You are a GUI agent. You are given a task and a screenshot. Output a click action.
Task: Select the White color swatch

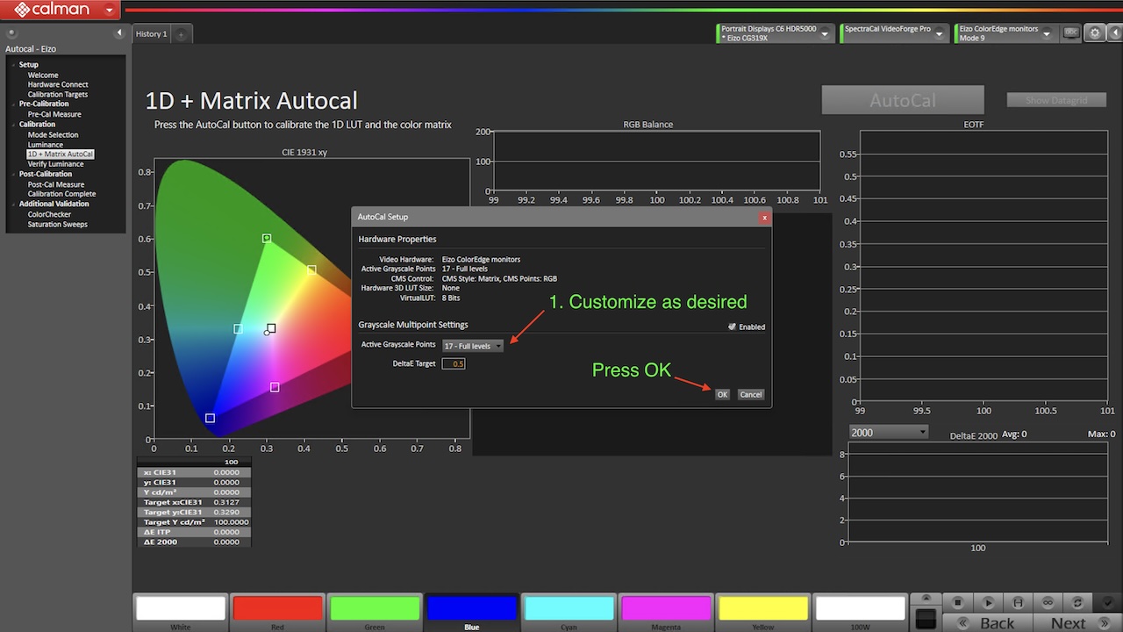pos(181,613)
